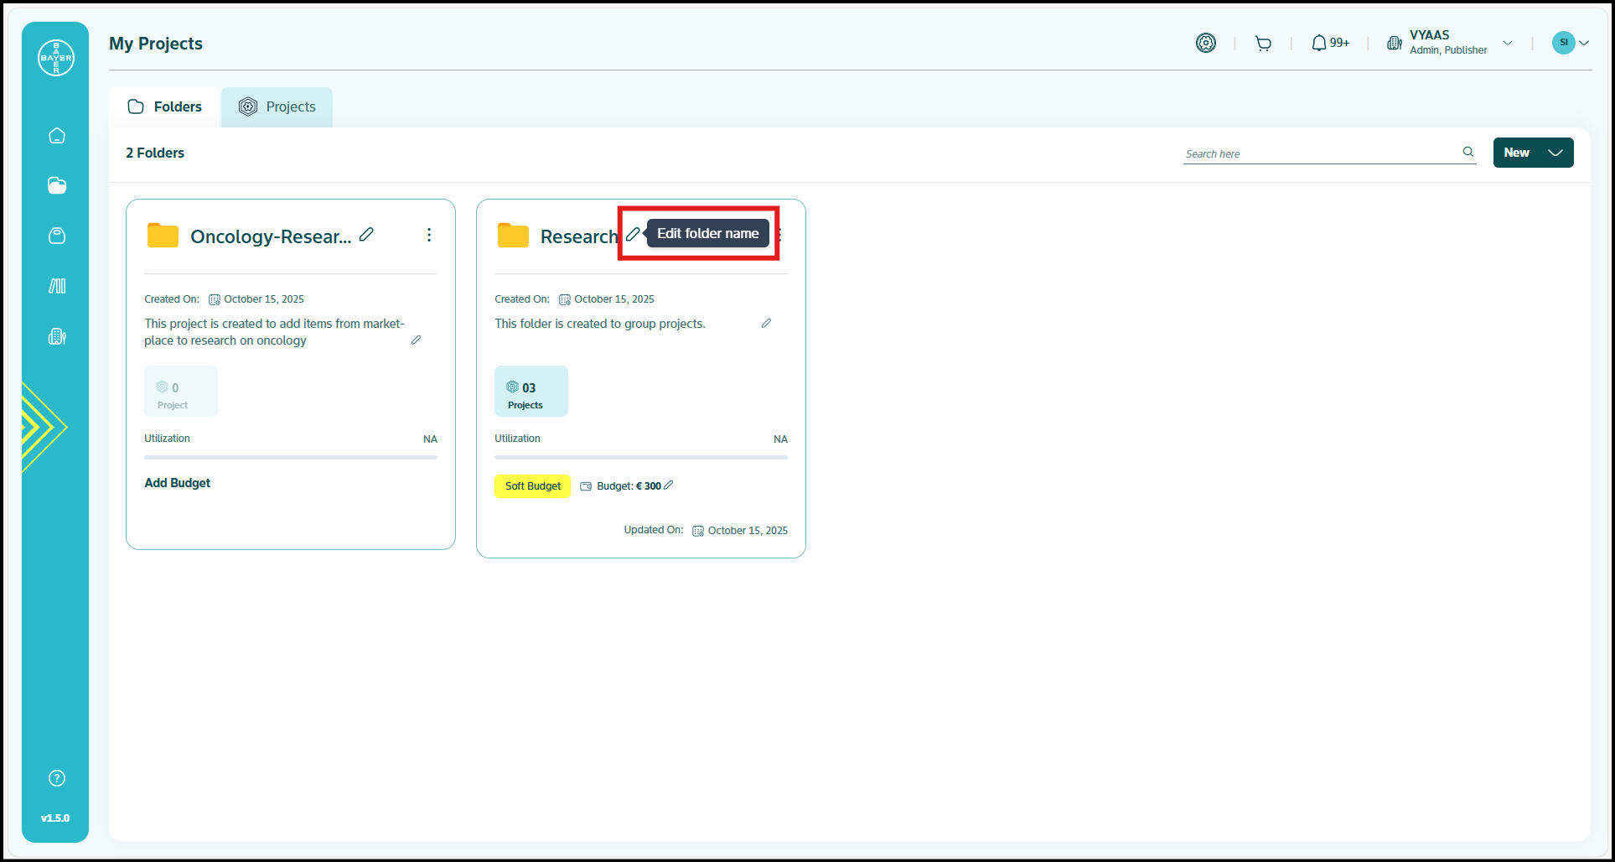This screenshot has width=1615, height=862.
Task: Select the Folders tab
Action: click(165, 107)
